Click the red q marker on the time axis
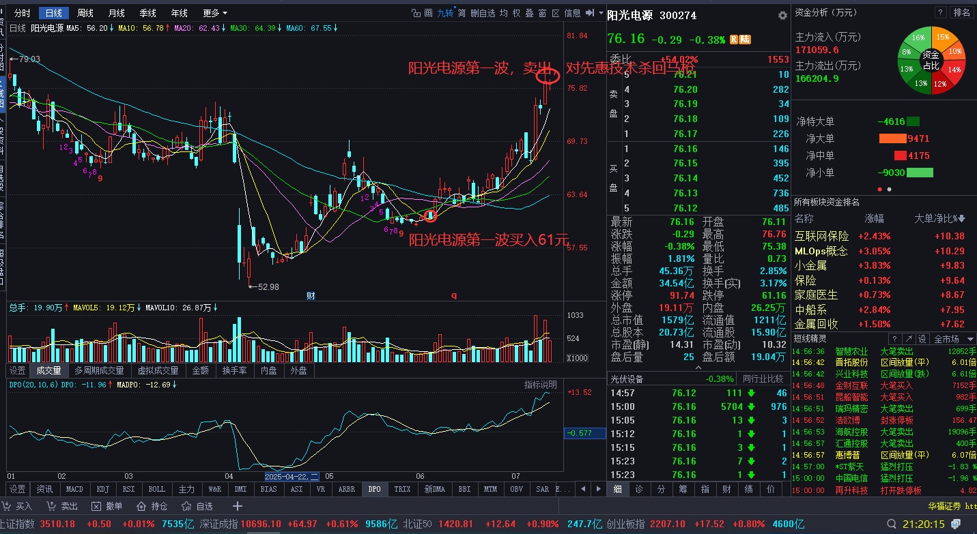This screenshot has width=977, height=534. [x=453, y=295]
